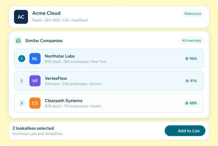The image size is (218, 146).
Task: Click the Reference badge
Action: 193,14
